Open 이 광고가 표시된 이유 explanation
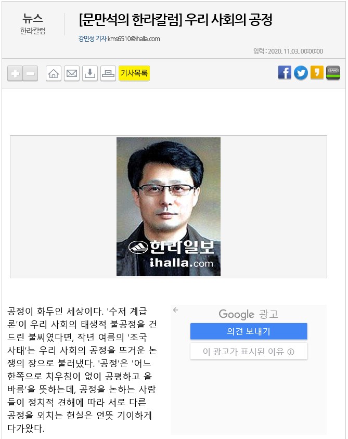The image size is (348, 439). 249,352
